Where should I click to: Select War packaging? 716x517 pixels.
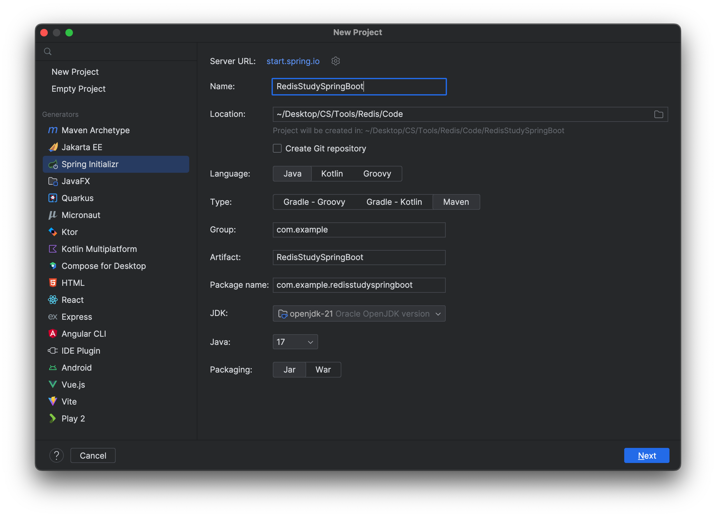pyautogui.click(x=323, y=370)
